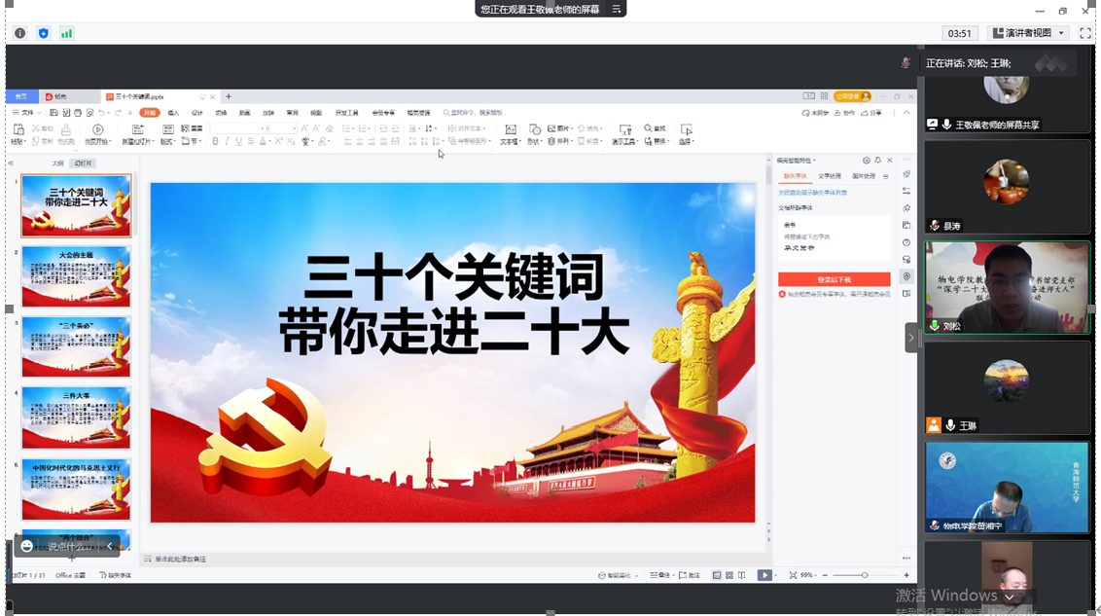Viewport: 1101px width, 616px height.
Task: Open the File menu dropdown
Action: point(26,112)
